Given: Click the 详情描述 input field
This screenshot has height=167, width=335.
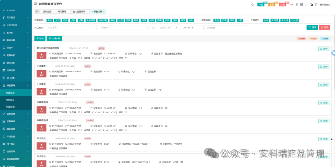Looking at the screenshot, I should pyautogui.click(x=226, y=28).
